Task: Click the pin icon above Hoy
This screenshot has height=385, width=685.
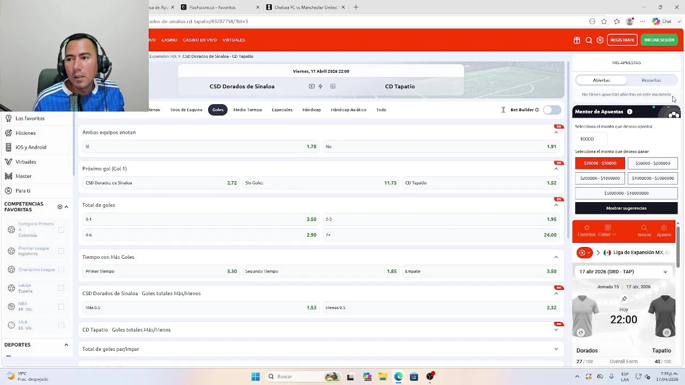Action: click(x=624, y=299)
